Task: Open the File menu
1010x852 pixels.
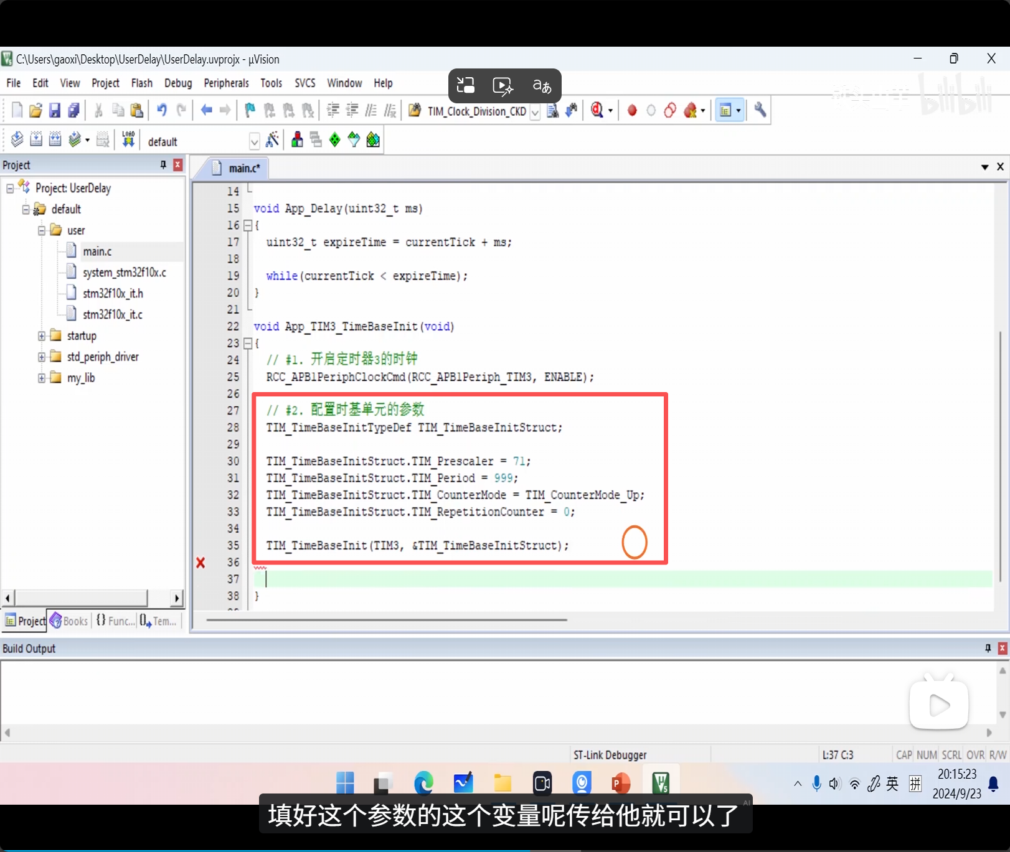Action: 14,83
